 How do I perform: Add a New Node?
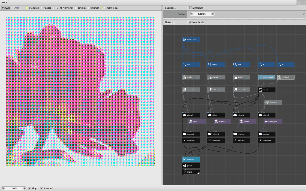coord(196,22)
